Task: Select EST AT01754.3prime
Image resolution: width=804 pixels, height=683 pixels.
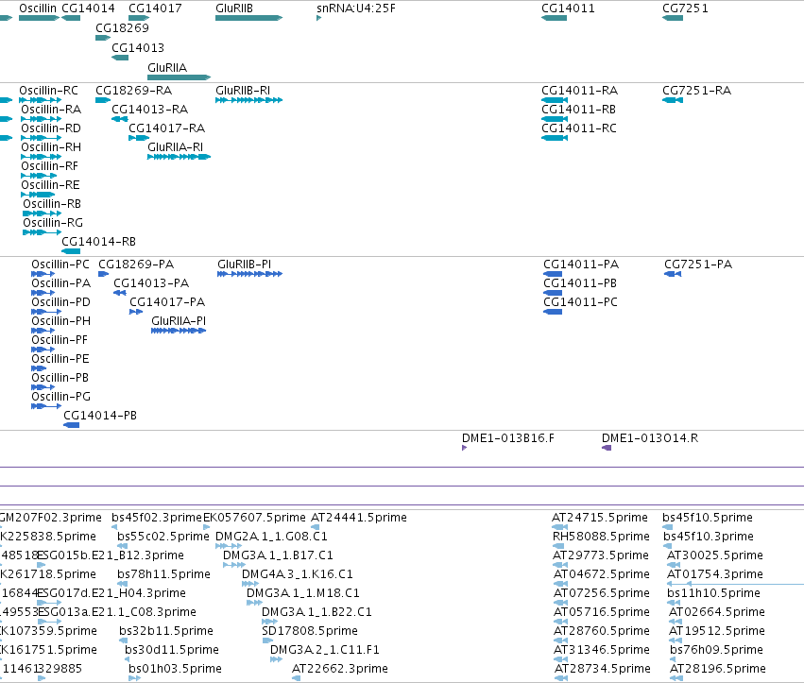Action: tap(715, 574)
